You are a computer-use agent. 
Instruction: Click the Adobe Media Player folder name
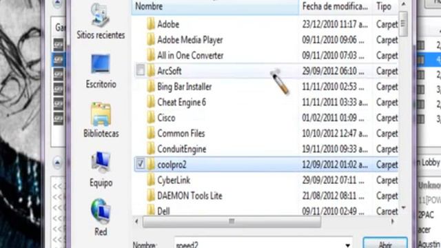[x=190, y=40]
